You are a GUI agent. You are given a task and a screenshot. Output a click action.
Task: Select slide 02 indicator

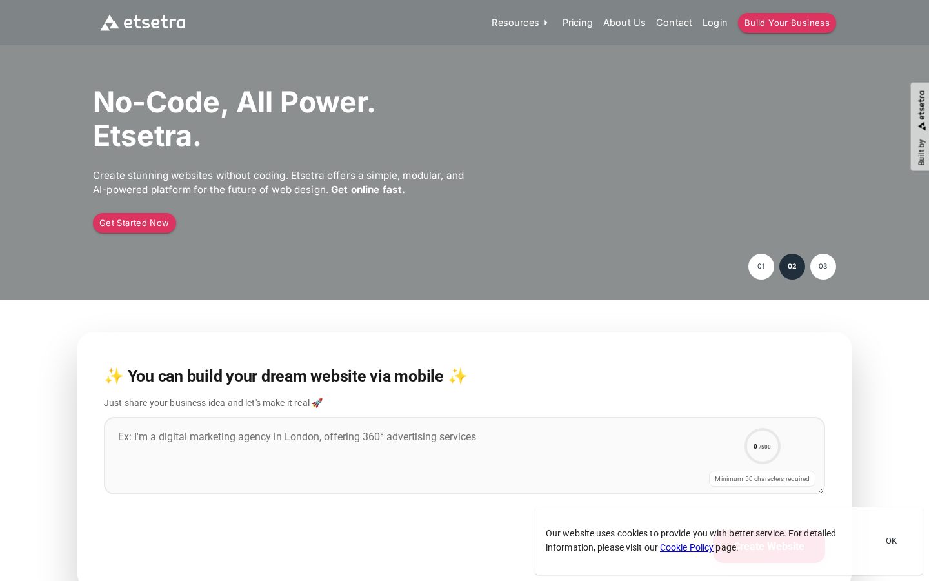coord(792,267)
